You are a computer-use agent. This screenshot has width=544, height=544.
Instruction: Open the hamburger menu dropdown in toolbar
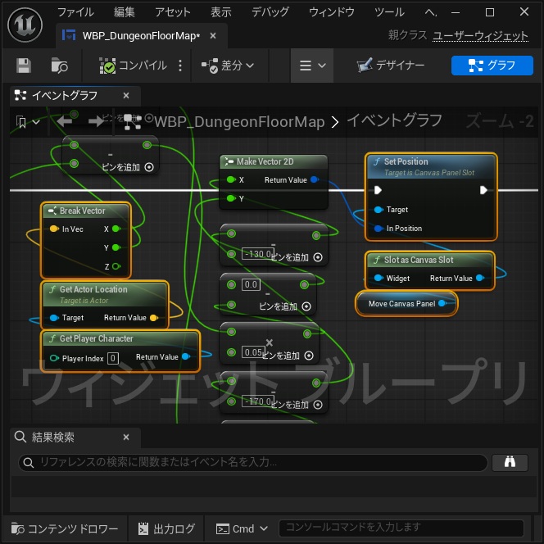(312, 66)
